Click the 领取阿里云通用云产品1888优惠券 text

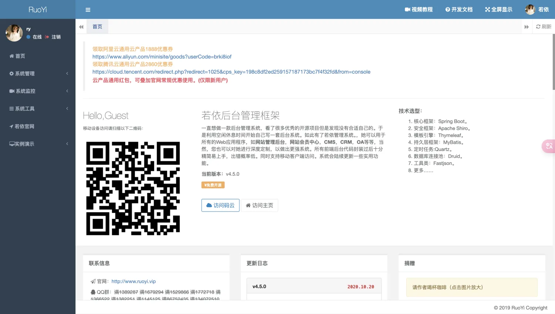pyautogui.click(x=132, y=49)
